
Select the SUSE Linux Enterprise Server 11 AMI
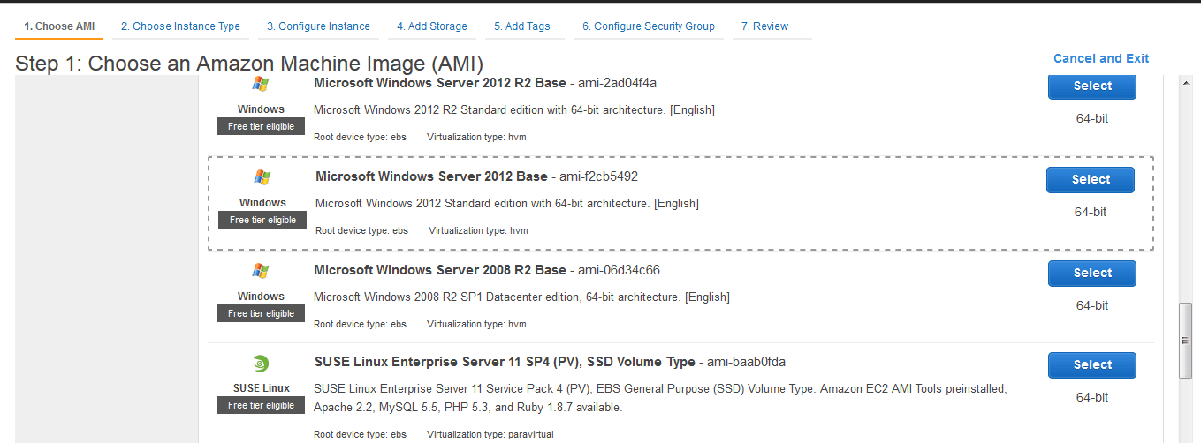(1092, 364)
